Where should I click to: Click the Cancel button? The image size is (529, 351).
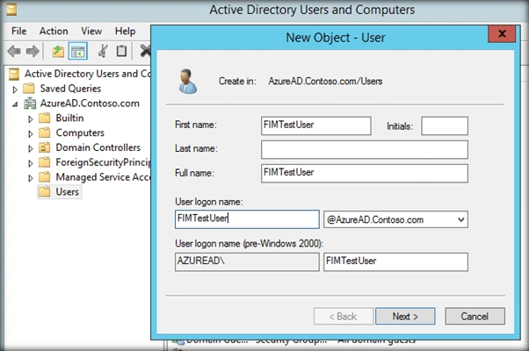tap(475, 316)
